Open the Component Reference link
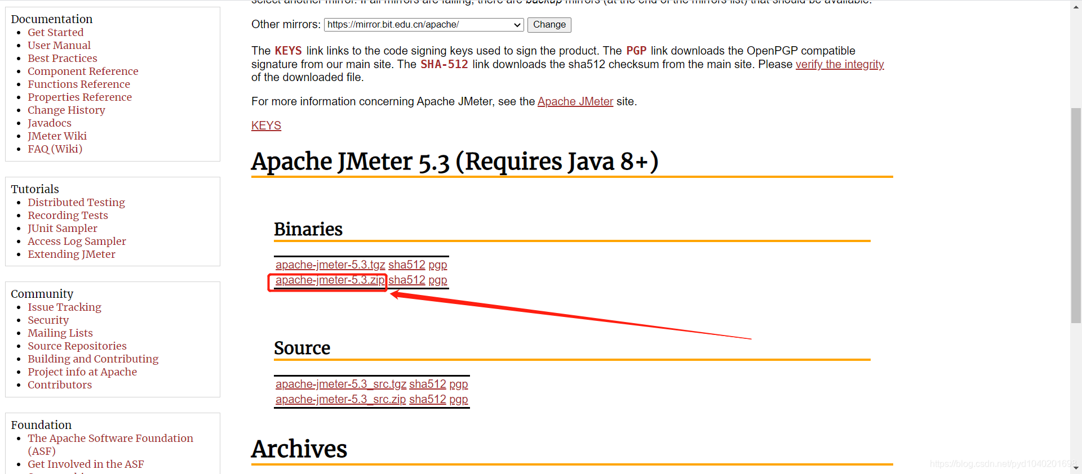This screenshot has width=1082, height=474. coord(83,71)
